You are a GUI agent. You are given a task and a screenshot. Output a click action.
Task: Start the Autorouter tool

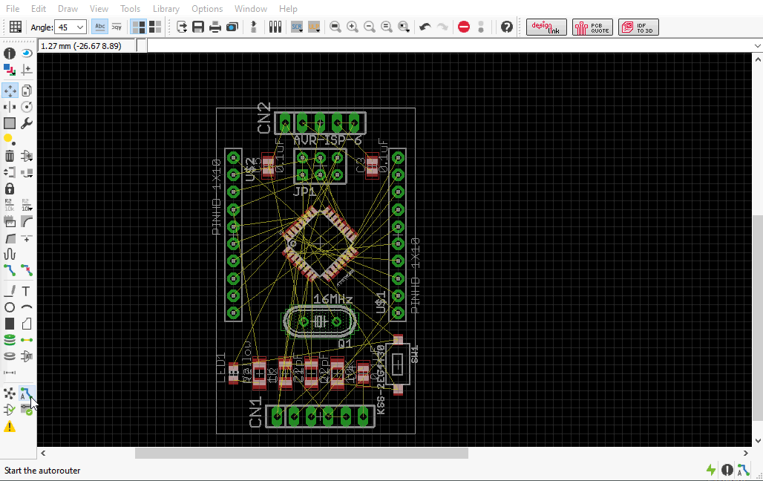pyautogui.click(x=26, y=393)
